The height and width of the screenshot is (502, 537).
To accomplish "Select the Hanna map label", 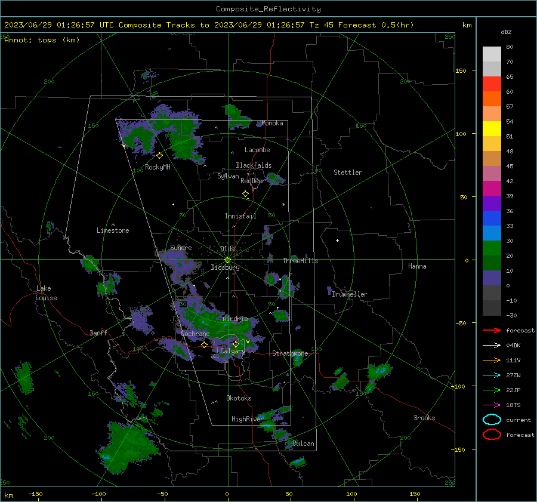I will point(417,266).
